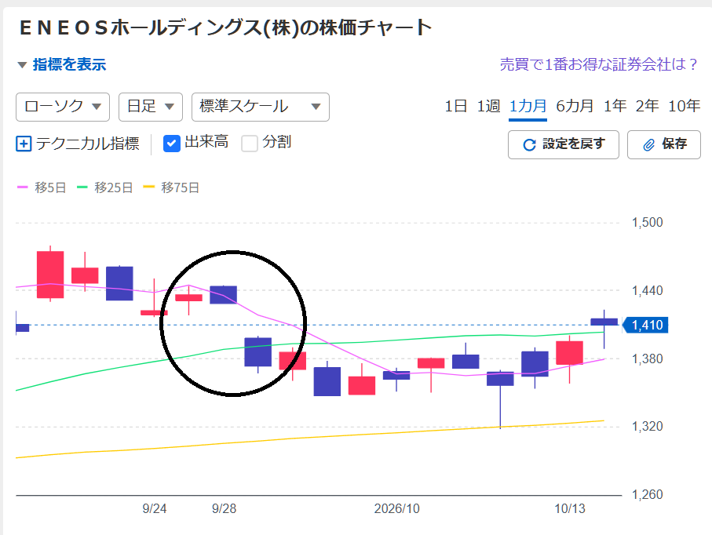Click the 10/13 date axis label
Viewport: 712px width, 535px height.
click(570, 508)
